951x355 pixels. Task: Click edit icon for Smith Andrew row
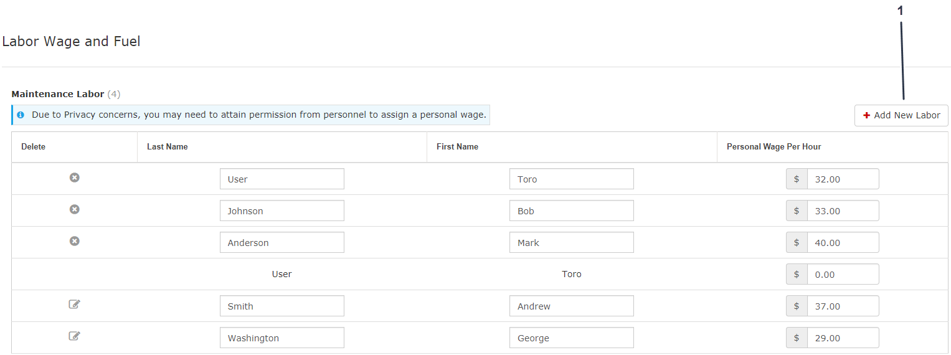(x=74, y=305)
